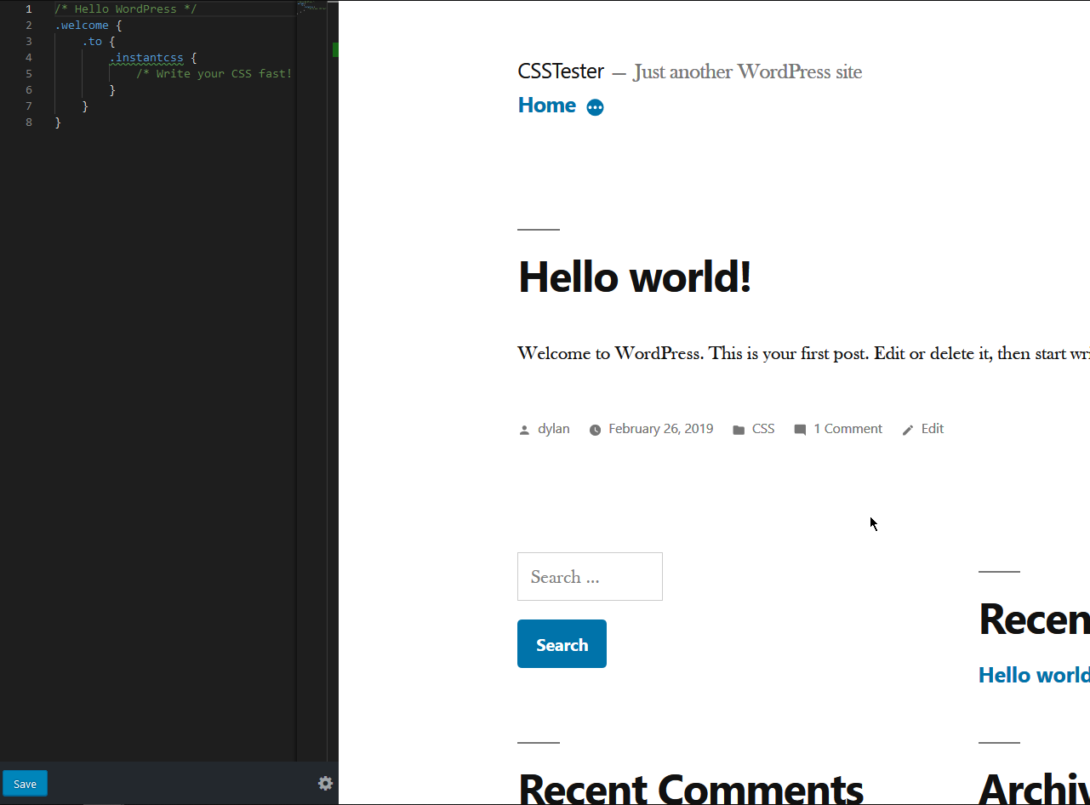Click the CSSTester site title
This screenshot has width=1090, height=805.
click(561, 71)
